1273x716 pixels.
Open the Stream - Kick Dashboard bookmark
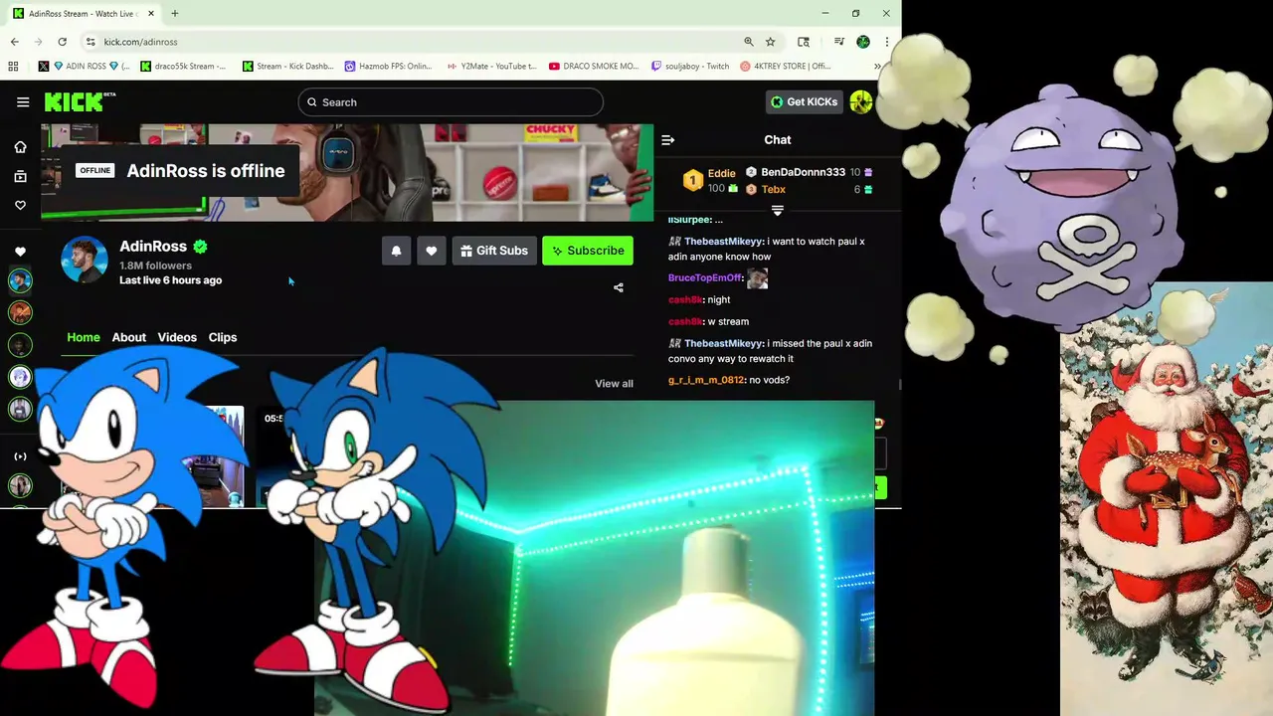[287, 67]
